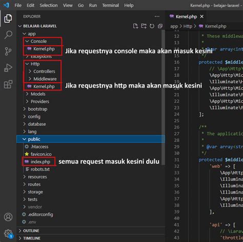Click the Kernel.php breadcrumb segment
243x242 pixels.
212,26
